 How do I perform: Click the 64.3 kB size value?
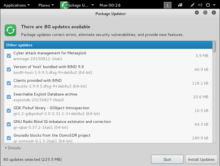pos(201,124)
